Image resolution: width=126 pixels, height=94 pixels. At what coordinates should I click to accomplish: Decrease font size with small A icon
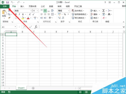(x=34, y=14)
